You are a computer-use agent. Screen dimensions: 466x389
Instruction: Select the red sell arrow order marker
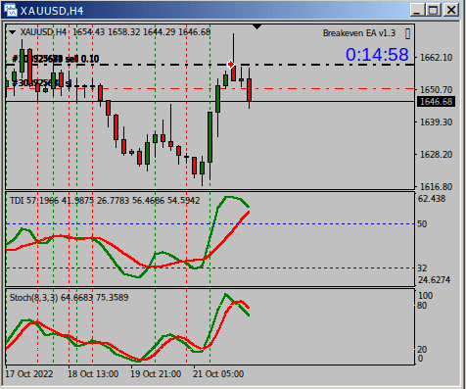point(231,65)
